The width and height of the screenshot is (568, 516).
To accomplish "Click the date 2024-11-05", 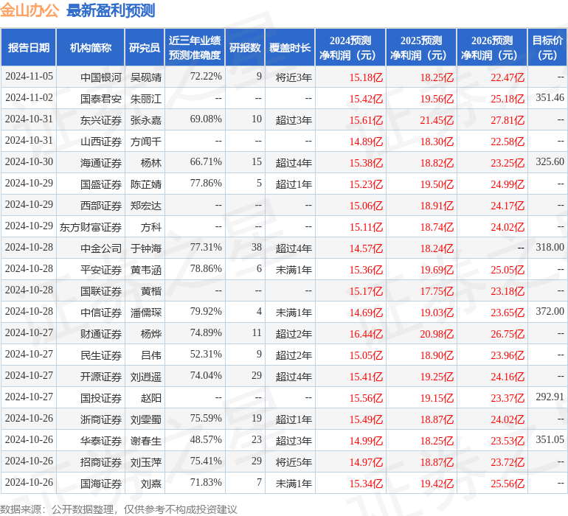I will (29, 77).
